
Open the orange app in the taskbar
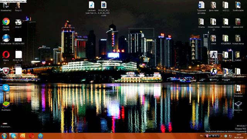pos(22,136)
